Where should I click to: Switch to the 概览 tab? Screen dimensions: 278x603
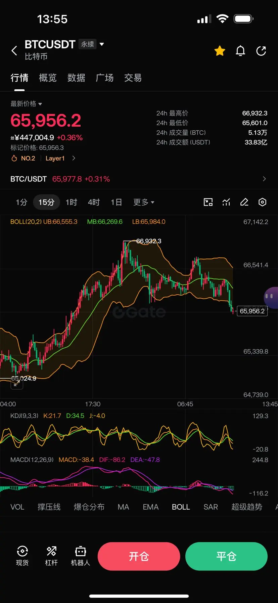48,78
